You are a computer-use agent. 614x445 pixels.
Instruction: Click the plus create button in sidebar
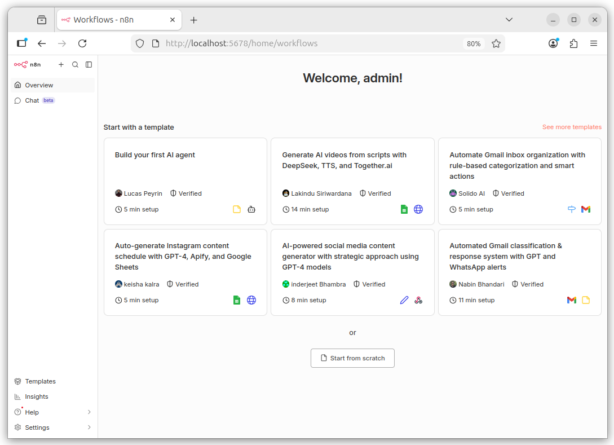61,65
